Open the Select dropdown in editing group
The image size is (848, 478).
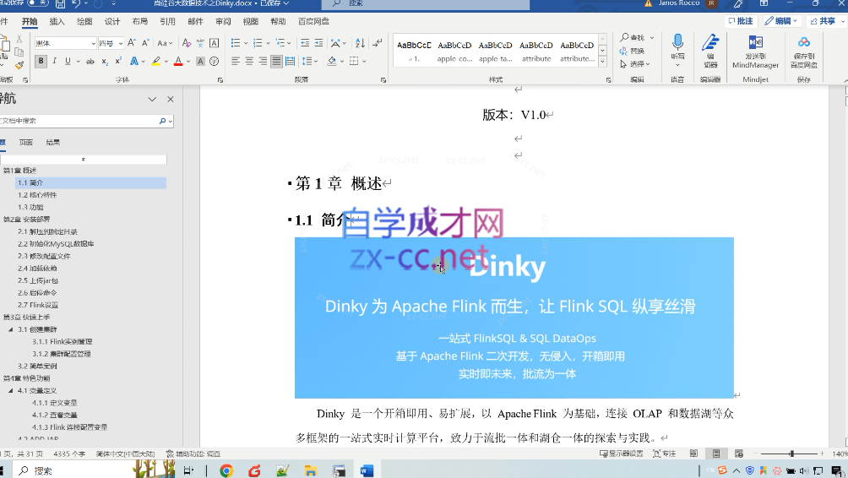tap(635, 64)
